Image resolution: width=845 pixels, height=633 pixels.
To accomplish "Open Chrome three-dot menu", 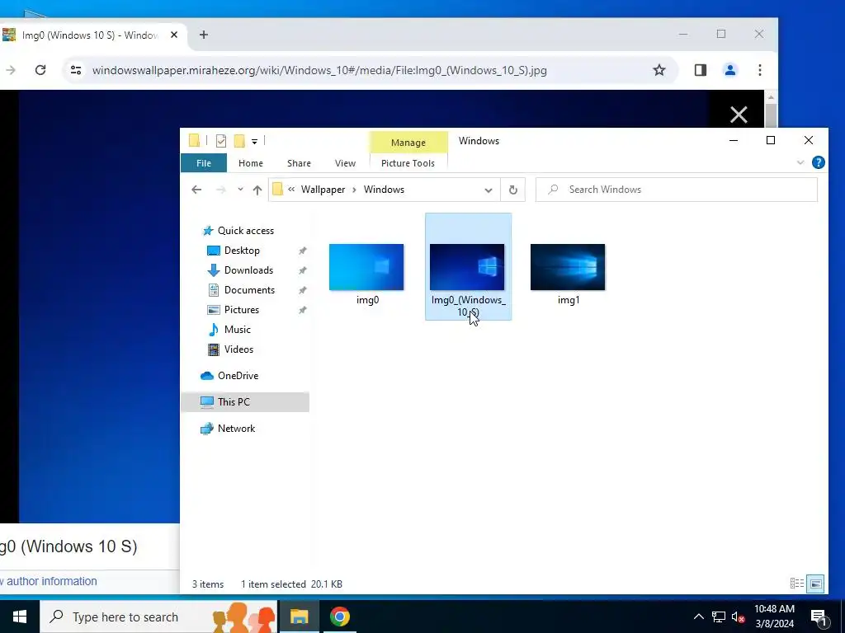I will pyautogui.click(x=760, y=70).
